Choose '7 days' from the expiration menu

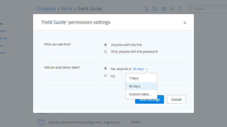[x=141, y=78]
